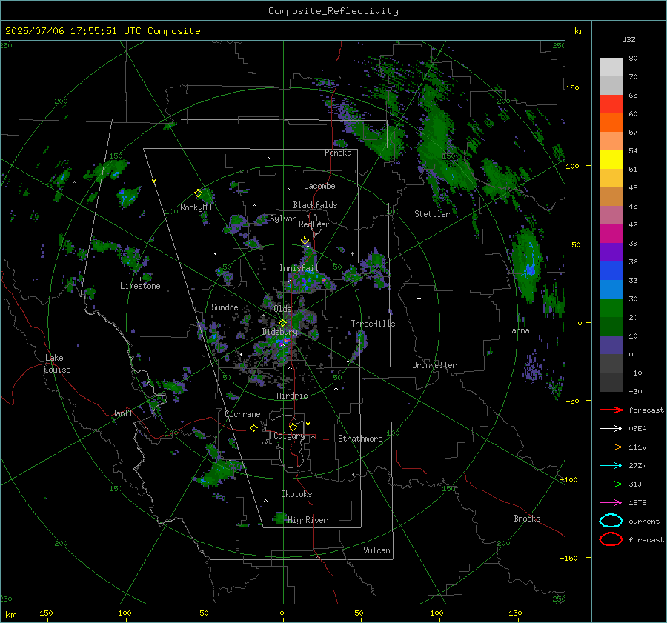Click the Cochrane town label

[242, 414]
